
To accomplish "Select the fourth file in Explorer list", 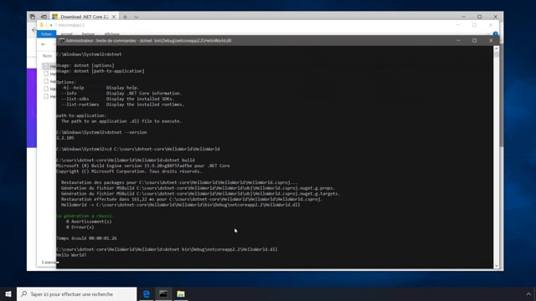I will click(49, 89).
